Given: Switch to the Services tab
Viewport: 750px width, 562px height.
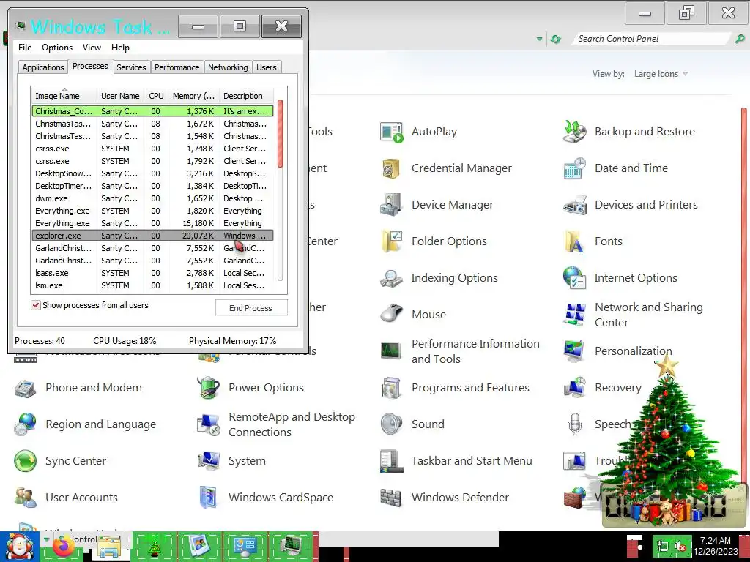Looking at the screenshot, I should [131, 67].
